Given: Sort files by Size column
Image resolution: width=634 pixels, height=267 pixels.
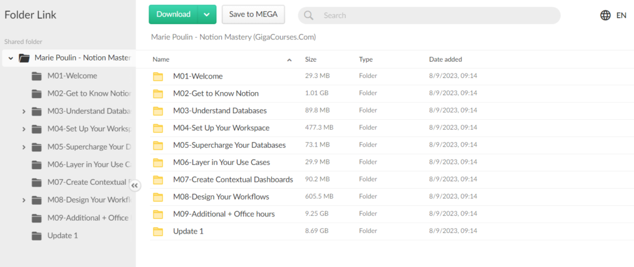Looking at the screenshot, I should pyautogui.click(x=311, y=60).
